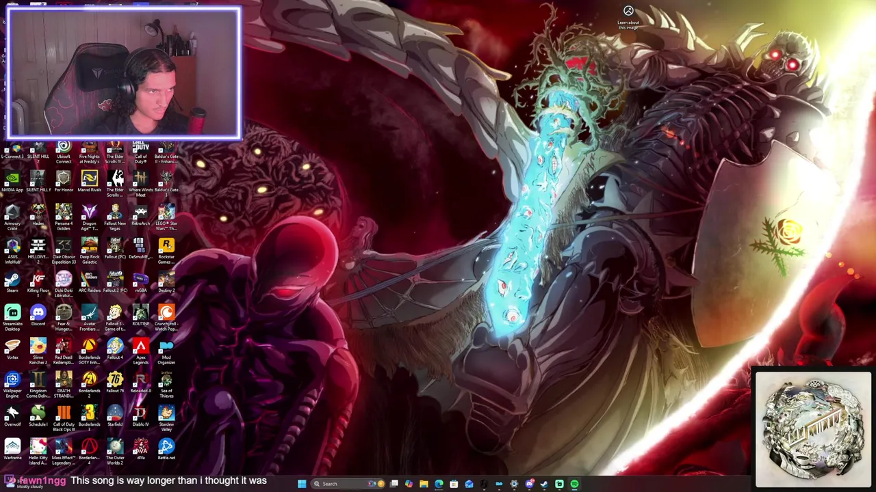Select the Hades game shortcut
876x492 pixels.
pos(38,215)
